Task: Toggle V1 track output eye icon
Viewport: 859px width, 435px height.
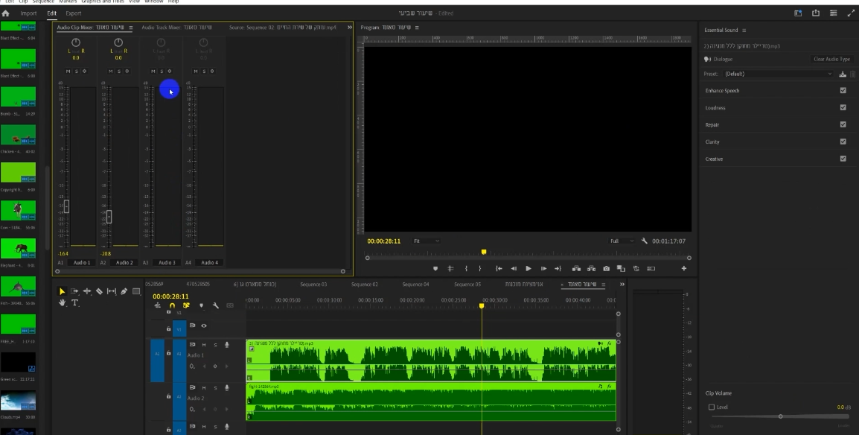Action: pyautogui.click(x=204, y=326)
